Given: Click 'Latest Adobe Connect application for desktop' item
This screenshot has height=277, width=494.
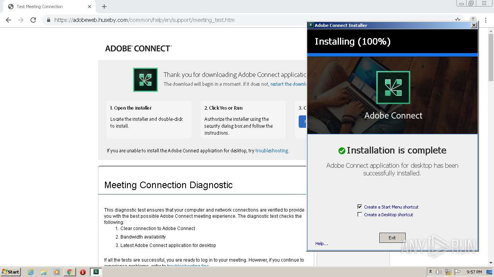Looking at the screenshot, I should [168, 245].
